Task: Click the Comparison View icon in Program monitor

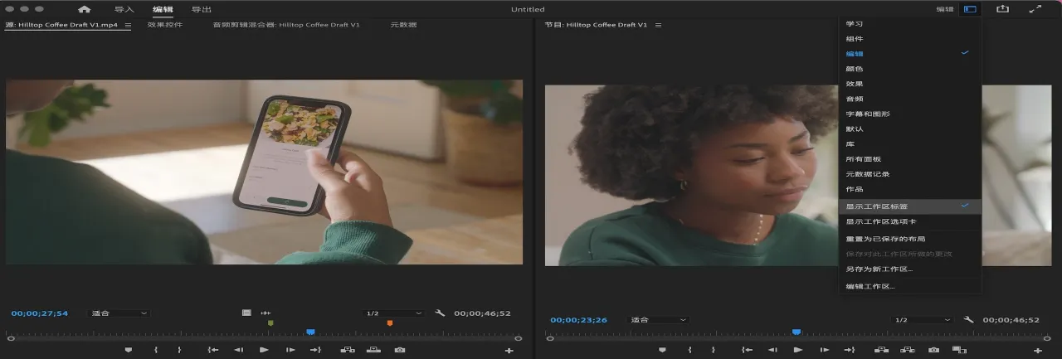Action: (x=959, y=350)
